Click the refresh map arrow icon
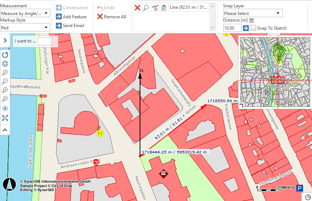The image size is (312, 201). (x=5, y=55)
